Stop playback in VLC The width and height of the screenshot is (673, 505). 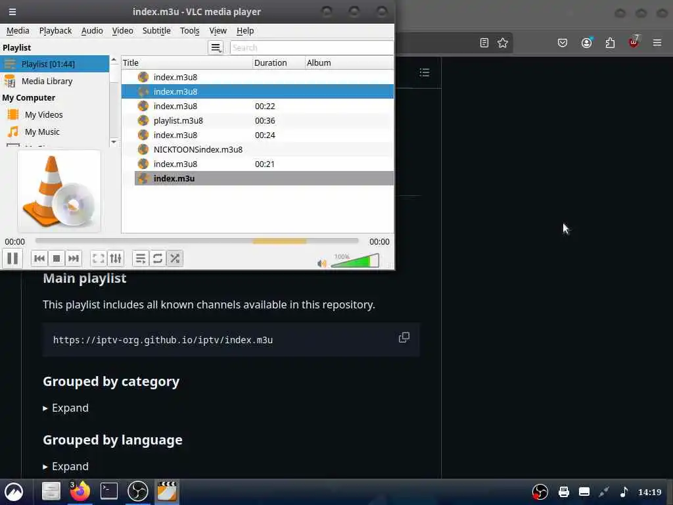57,258
